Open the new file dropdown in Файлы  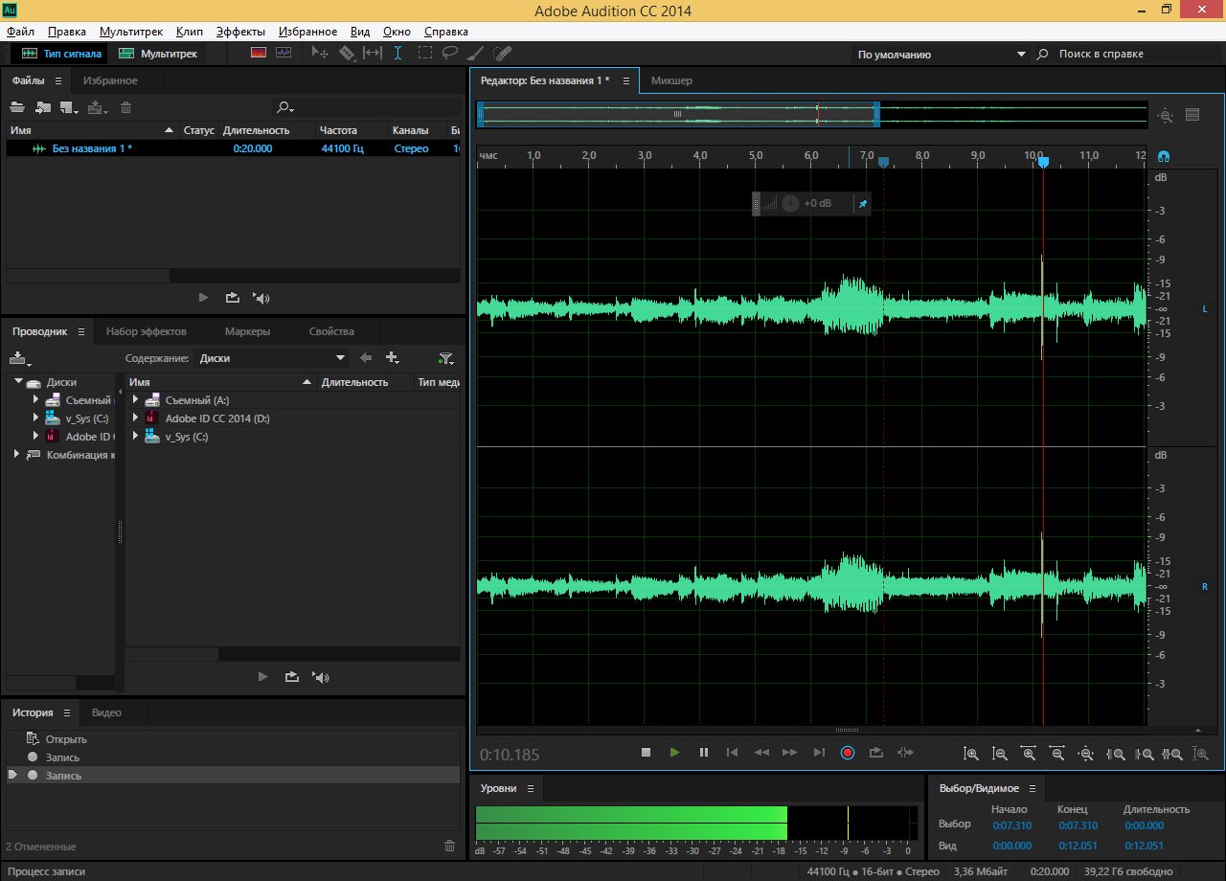point(70,108)
